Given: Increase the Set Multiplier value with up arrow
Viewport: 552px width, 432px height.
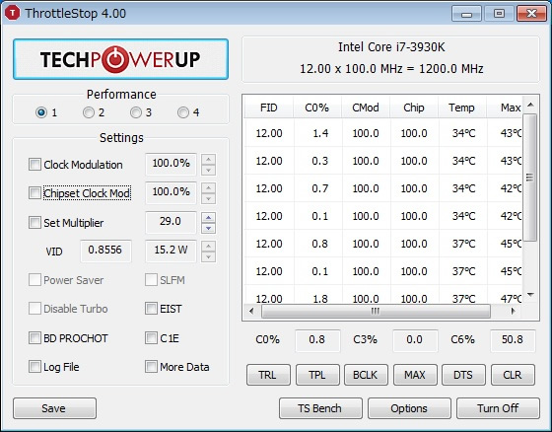Looking at the screenshot, I should (x=208, y=217).
